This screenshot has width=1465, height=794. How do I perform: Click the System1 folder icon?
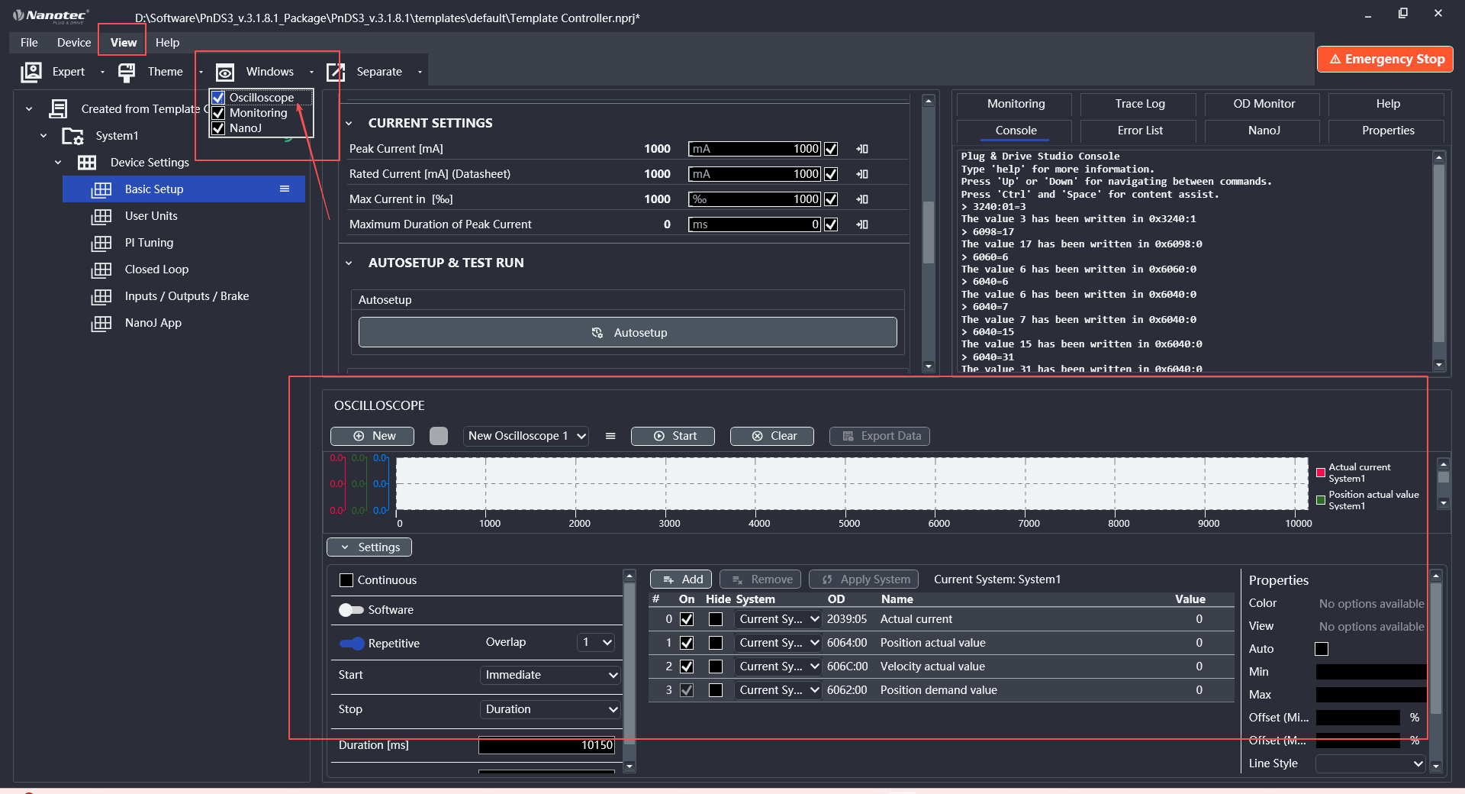coord(72,136)
